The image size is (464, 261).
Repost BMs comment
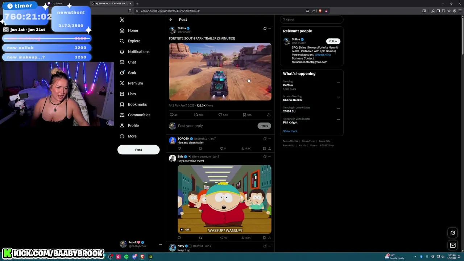[x=200, y=238]
